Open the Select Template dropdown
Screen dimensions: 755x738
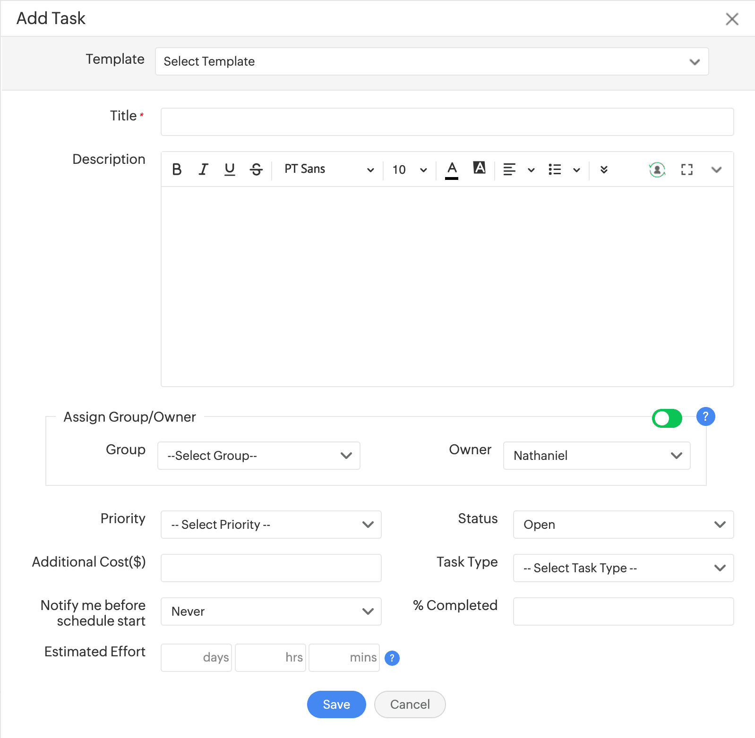coord(431,61)
